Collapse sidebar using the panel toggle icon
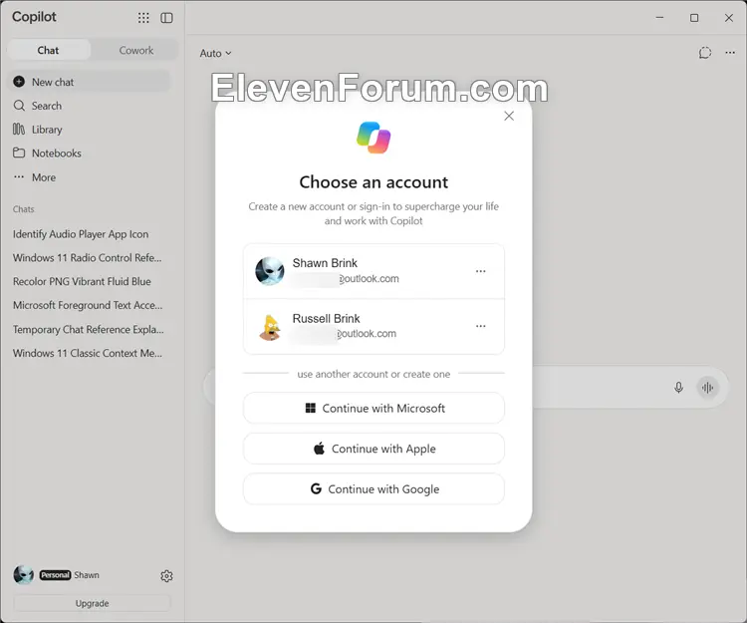The height and width of the screenshot is (623, 747). pyautogui.click(x=166, y=18)
